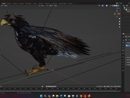
Task: Open the Animation workspace tab
Action: [41, 4]
